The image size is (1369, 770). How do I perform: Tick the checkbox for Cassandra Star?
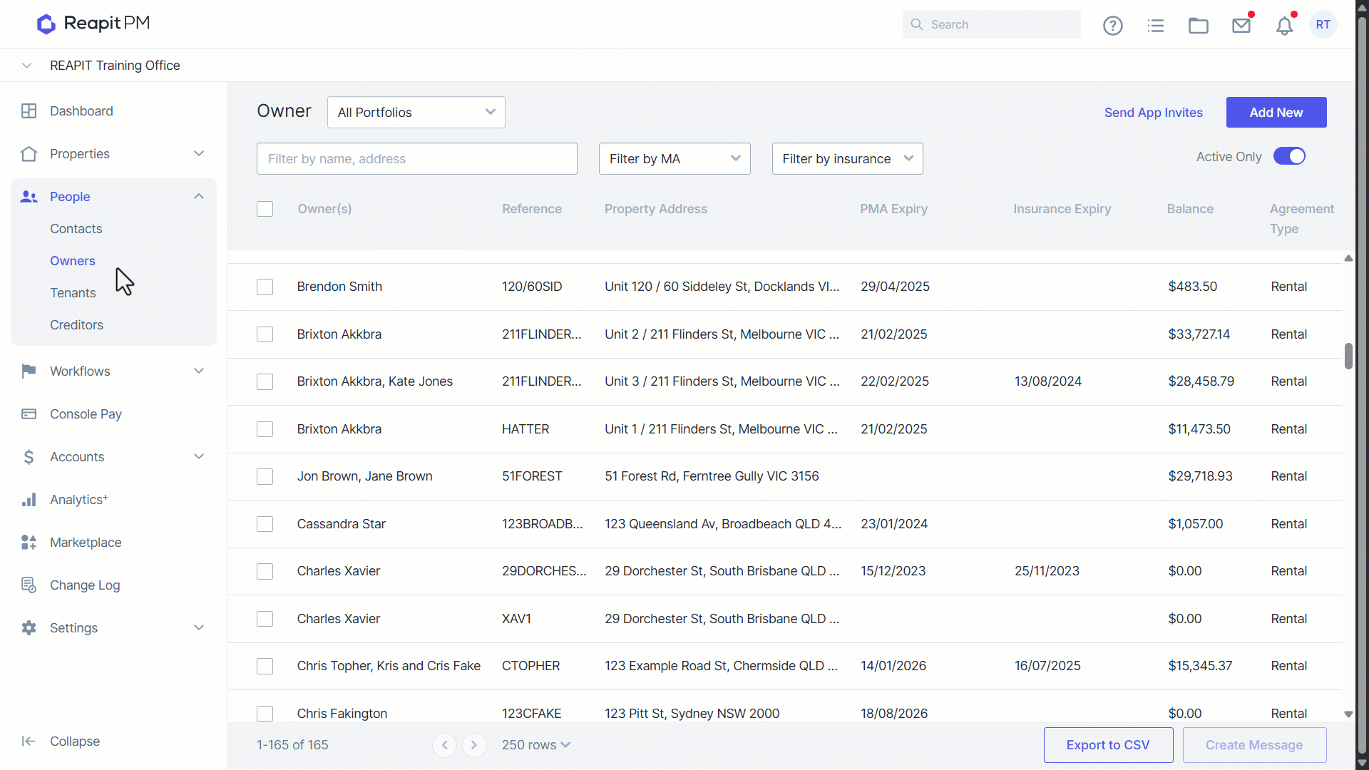click(265, 524)
